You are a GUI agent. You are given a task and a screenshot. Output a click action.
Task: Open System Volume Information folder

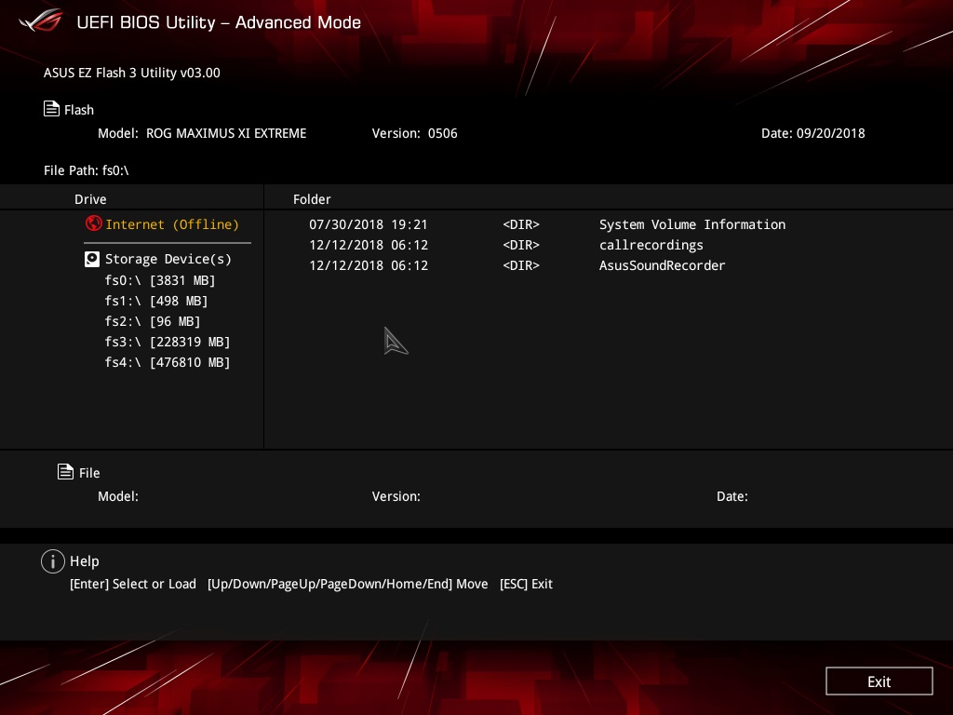[692, 224]
